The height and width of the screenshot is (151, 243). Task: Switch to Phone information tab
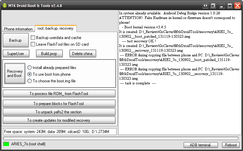(18, 29)
